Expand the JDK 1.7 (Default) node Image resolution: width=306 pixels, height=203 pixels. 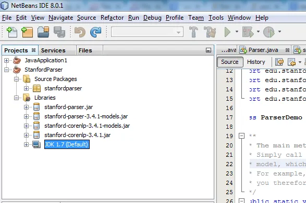(27, 144)
